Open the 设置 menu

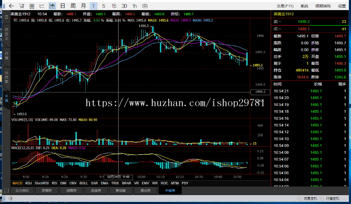[342, 6]
